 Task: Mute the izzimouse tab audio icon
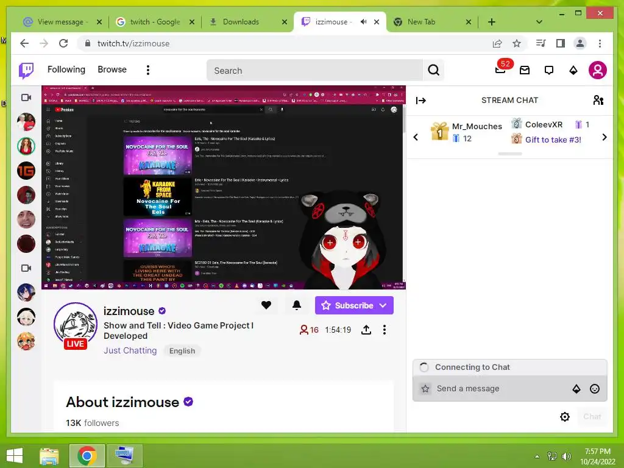point(363,22)
